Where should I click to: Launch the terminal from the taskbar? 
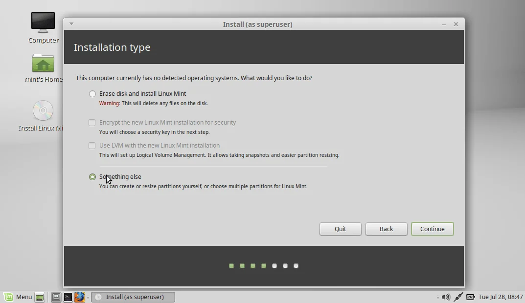(68, 297)
